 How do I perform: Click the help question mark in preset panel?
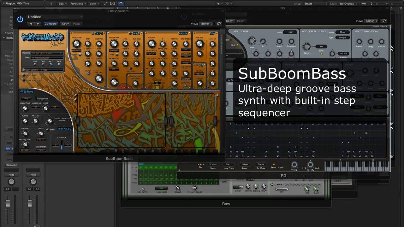pos(23,70)
